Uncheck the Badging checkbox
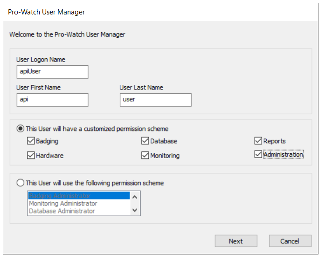Screen dimensions: 325x261 pos(31,141)
